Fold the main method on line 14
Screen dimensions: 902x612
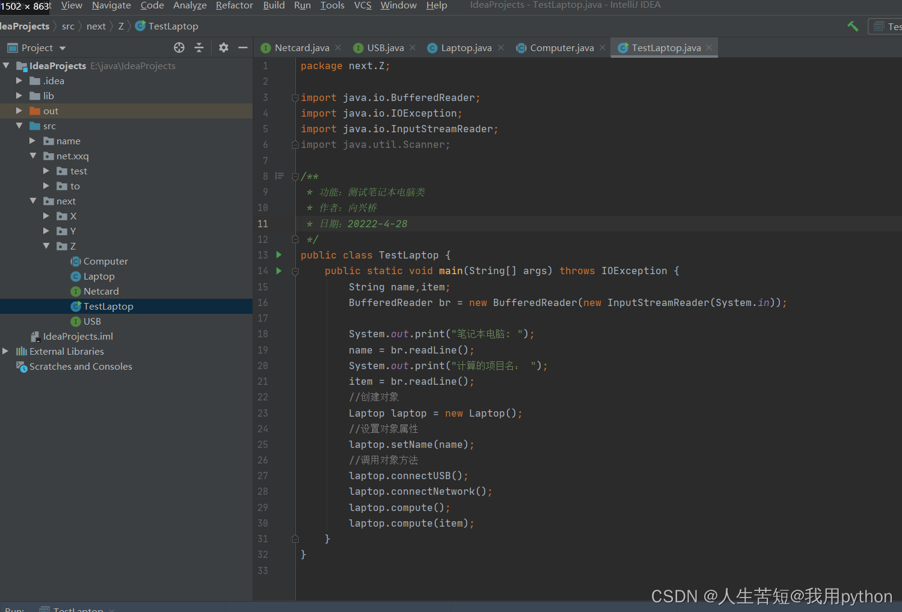click(295, 271)
